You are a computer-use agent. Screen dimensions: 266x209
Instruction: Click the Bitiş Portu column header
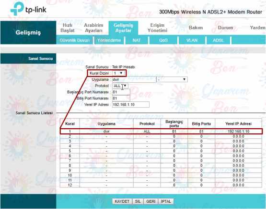[201, 124]
